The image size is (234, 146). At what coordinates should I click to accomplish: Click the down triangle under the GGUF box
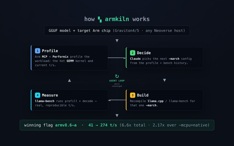pyautogui.click(x=117, y=41)
